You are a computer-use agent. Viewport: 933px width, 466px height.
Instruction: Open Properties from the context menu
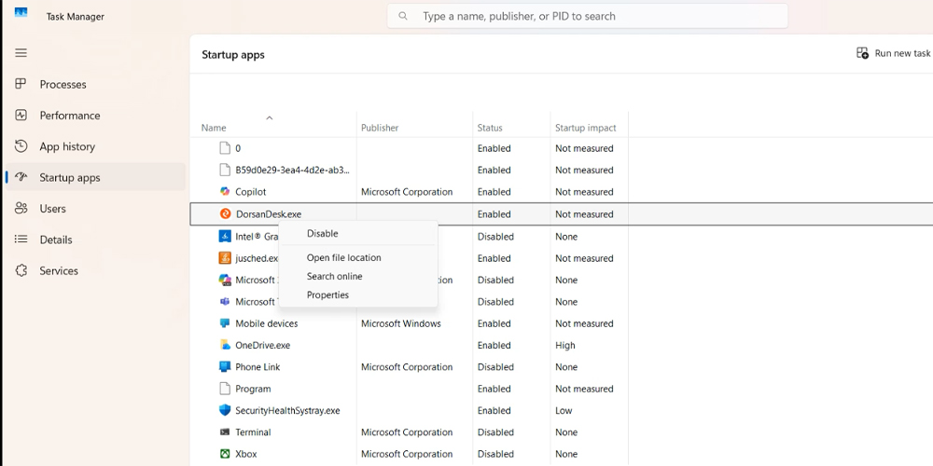[327, 295]
